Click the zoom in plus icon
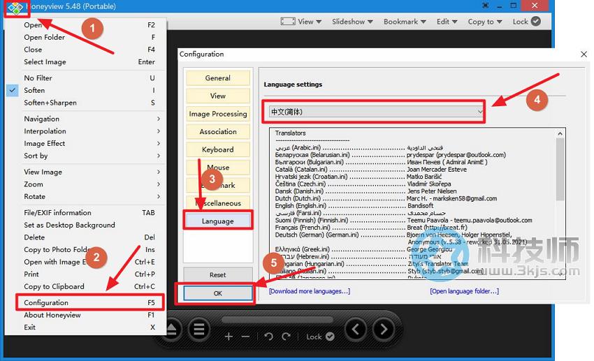 tap(229, 337)
